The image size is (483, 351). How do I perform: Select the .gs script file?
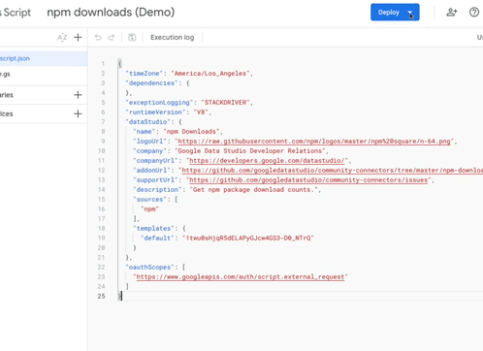pyautogui.click(x=44, y=74)
